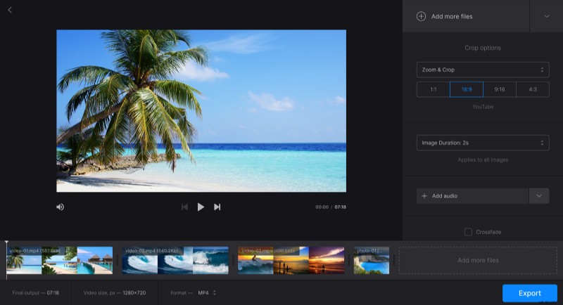This screenshot has height=305, width=563.
Task: Expand the Add more files chevron menu
Action: click(547, 16)
